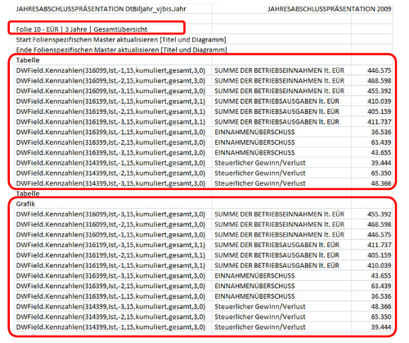Click value 48.366 in the Grafik block

point(381,307)
